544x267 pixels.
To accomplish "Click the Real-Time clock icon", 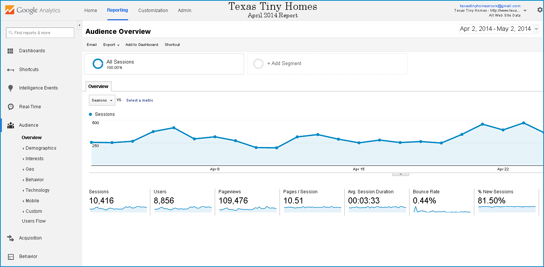I will [x=11, y=107].
